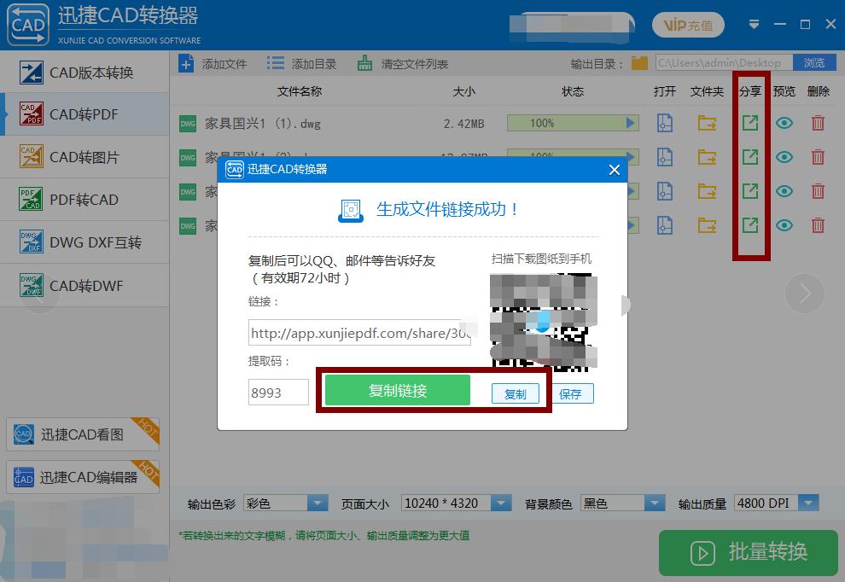This screenshot has height=582, width=845.
Task: Click the 提取码 code field showing 8993
Action: (x=277, y=392)
